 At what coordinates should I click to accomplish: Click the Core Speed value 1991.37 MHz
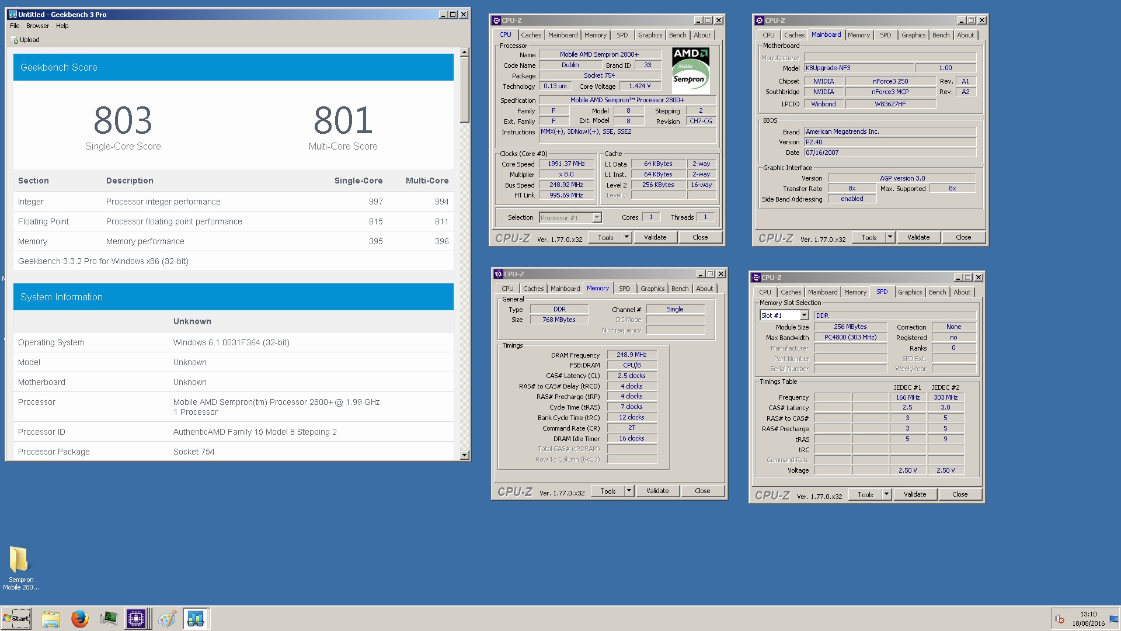click(566, 164)
